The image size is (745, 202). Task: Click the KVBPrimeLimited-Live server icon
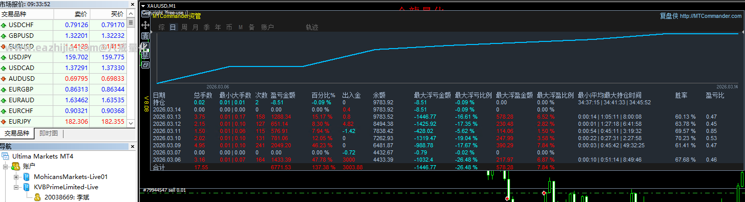[x=27, y=187]
